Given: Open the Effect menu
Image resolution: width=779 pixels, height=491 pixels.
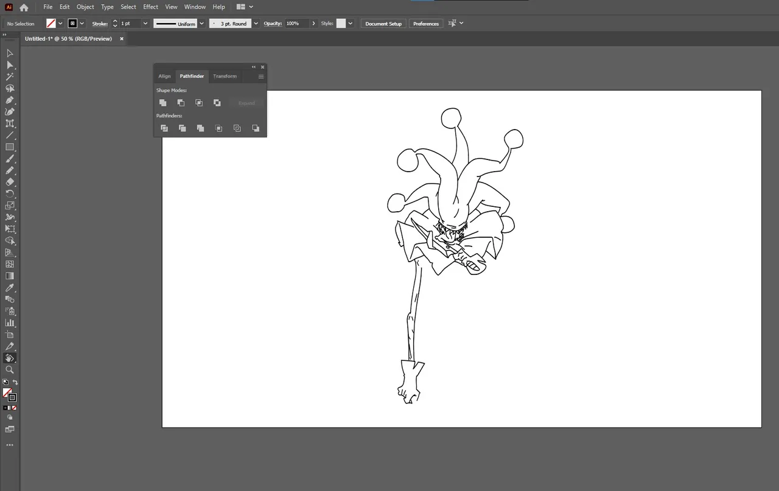Looking at the screenshot, I should click(x=150, y=7).
